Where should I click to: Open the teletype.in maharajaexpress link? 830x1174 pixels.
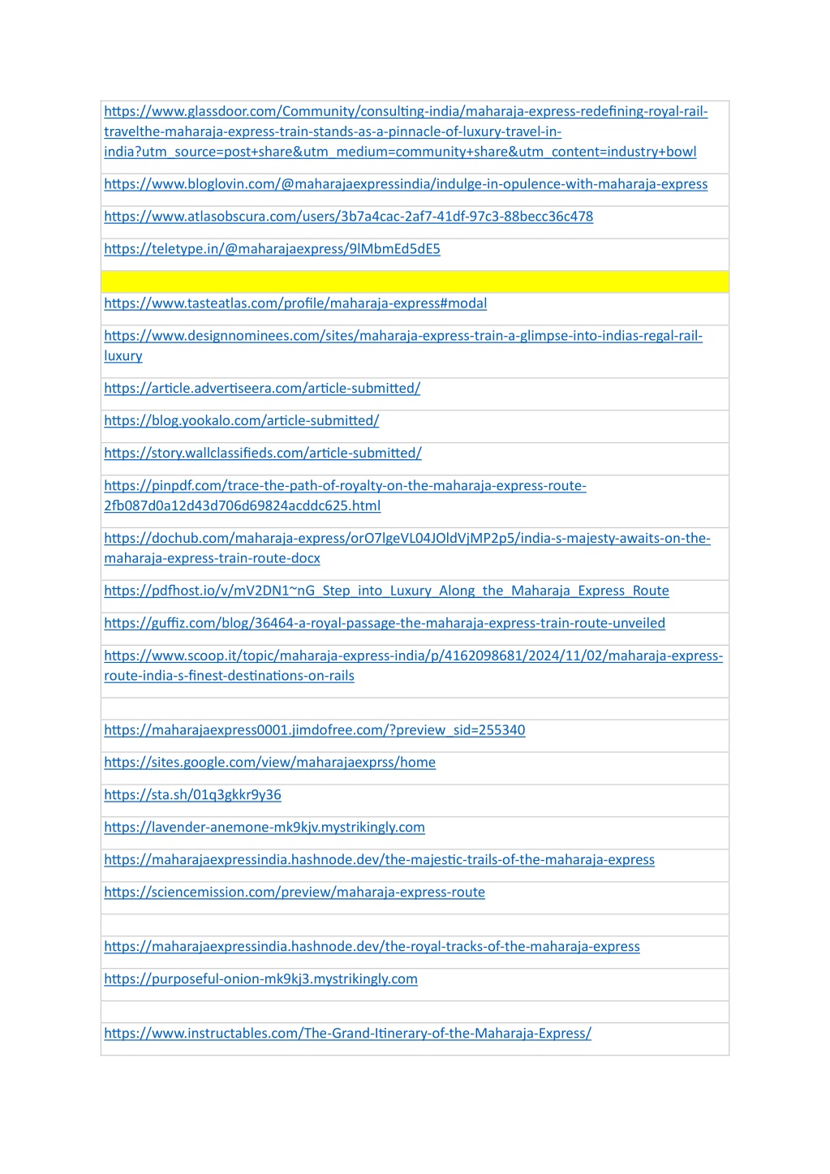pos(272,249)
